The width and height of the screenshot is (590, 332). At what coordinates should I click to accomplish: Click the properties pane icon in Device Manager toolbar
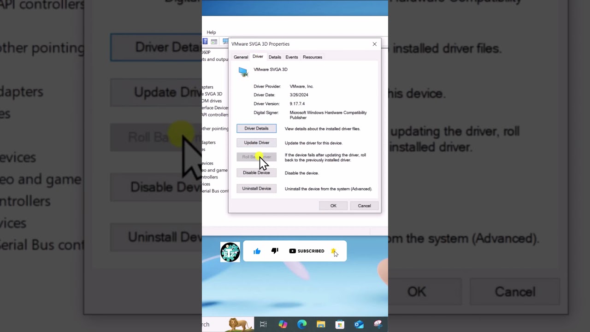pos(214,41)
